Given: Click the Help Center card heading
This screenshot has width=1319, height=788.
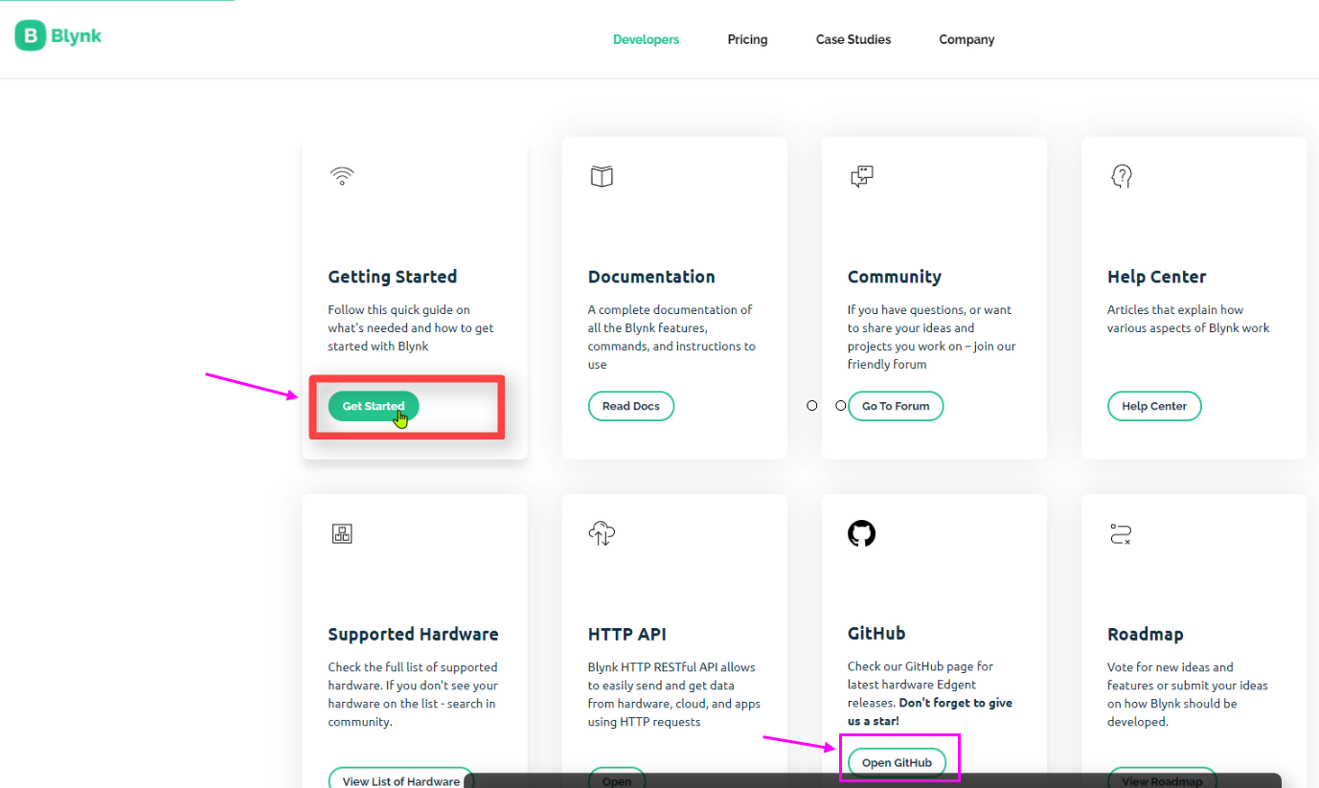Looking at the screenshot, I should [1156, 277].
